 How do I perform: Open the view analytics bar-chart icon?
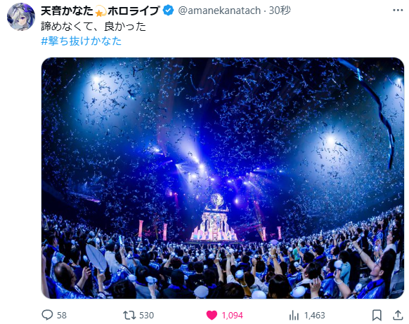click(294, 316)
